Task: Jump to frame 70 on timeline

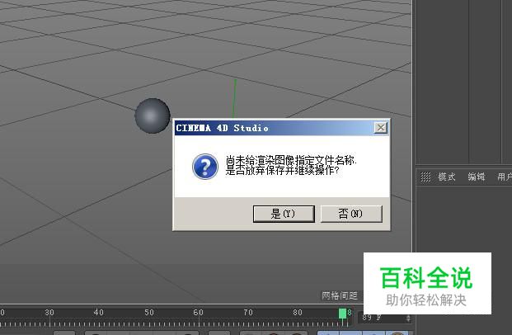Action: [x=248, y=313]
